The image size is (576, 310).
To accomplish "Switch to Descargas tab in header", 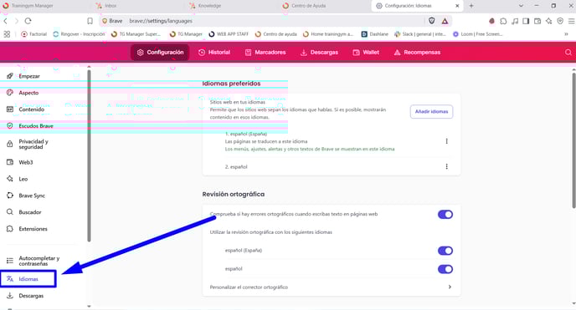I will [319, 53].
